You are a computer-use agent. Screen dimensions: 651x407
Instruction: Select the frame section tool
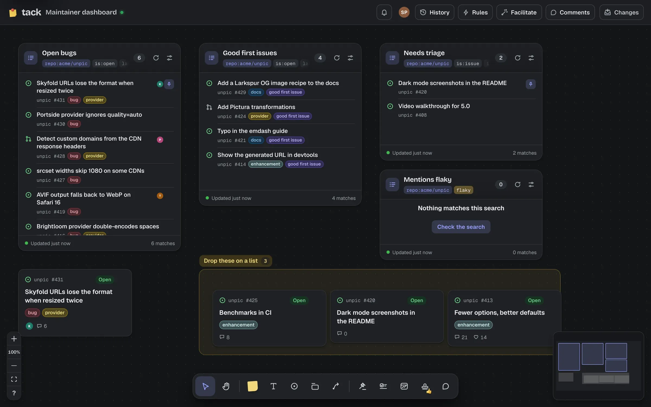(x=315, y=386)
